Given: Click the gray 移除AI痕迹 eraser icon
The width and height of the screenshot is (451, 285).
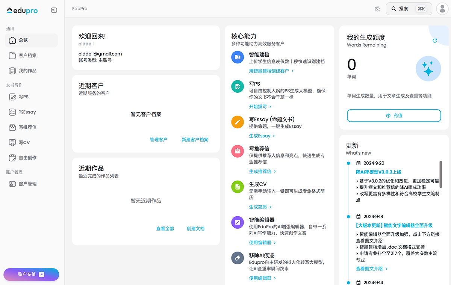Looking at the screenshot, I should [x=238, y=258].
